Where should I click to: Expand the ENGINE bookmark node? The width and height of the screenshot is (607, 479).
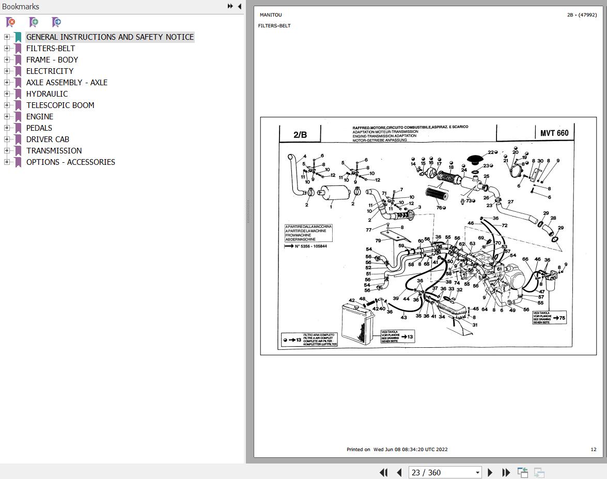point(7,117)
